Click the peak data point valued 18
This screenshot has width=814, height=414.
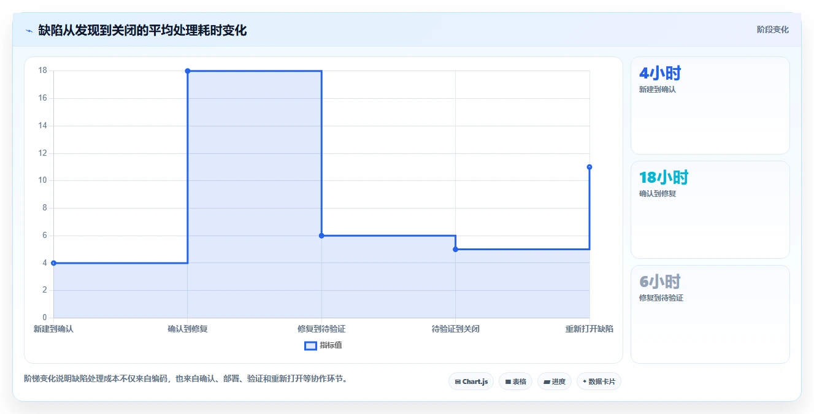click(188, 71)
